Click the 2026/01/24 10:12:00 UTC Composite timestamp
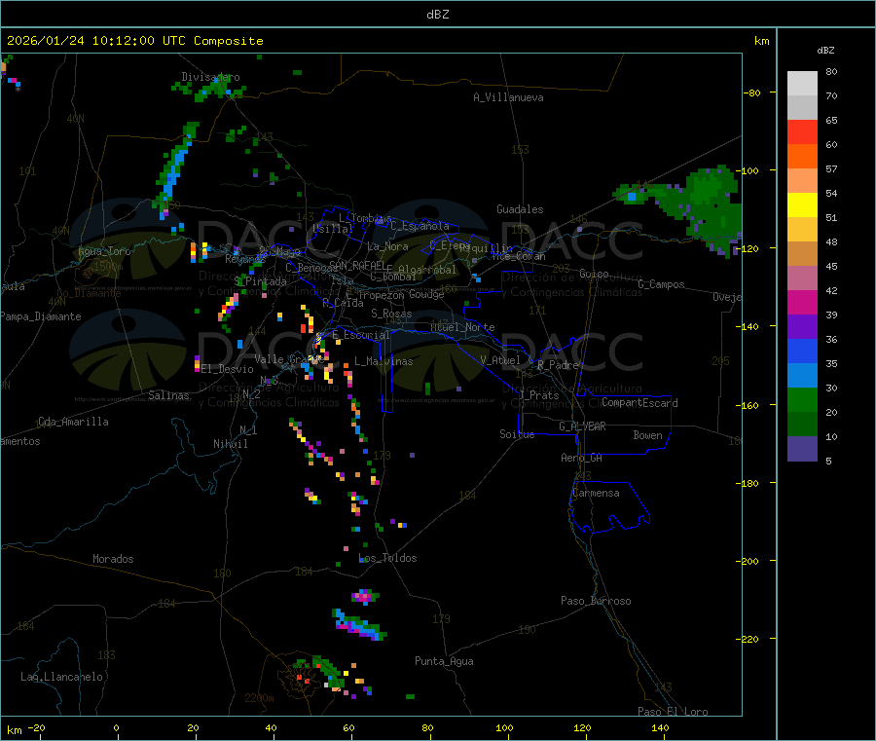This screenshot has height=741, width=876. (x=134, y=41)
